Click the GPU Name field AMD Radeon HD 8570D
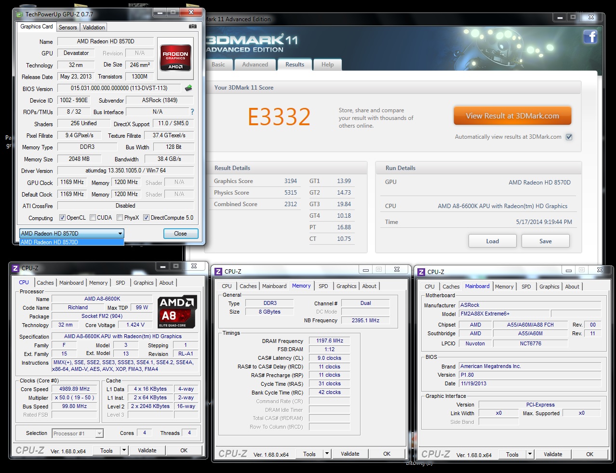 coord(106,41)
